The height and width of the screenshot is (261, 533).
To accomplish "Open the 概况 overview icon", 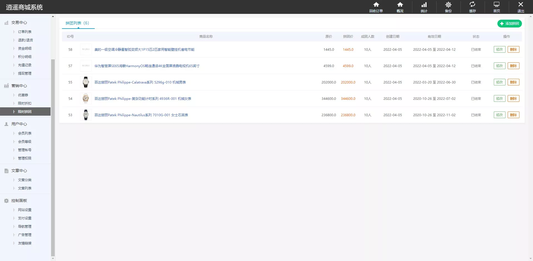I will (x=400, y=5).
